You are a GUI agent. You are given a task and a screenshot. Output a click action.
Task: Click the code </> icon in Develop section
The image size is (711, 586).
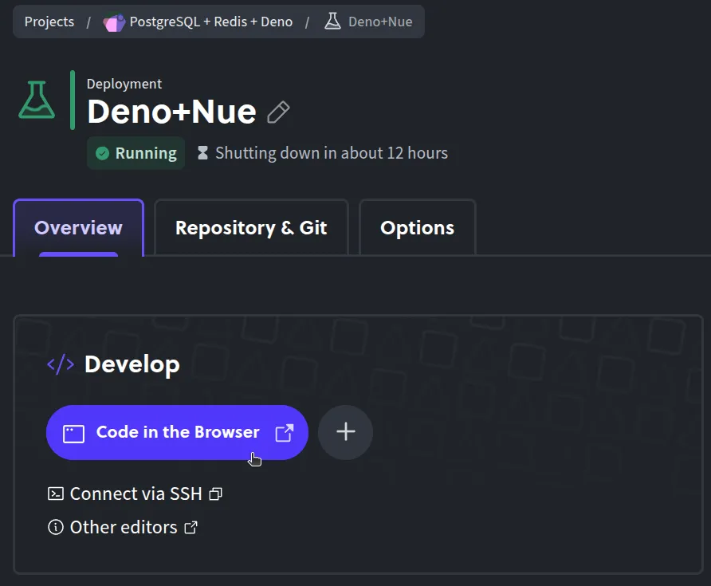(60, 364)
